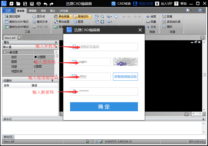Pin the 属性 panel
The height and width of the screenshot is (146, 208).
(56, 43)
